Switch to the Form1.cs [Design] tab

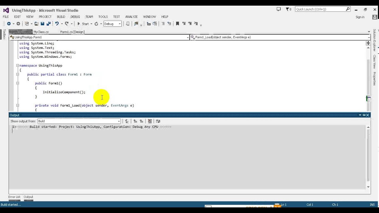coord(72,32)
